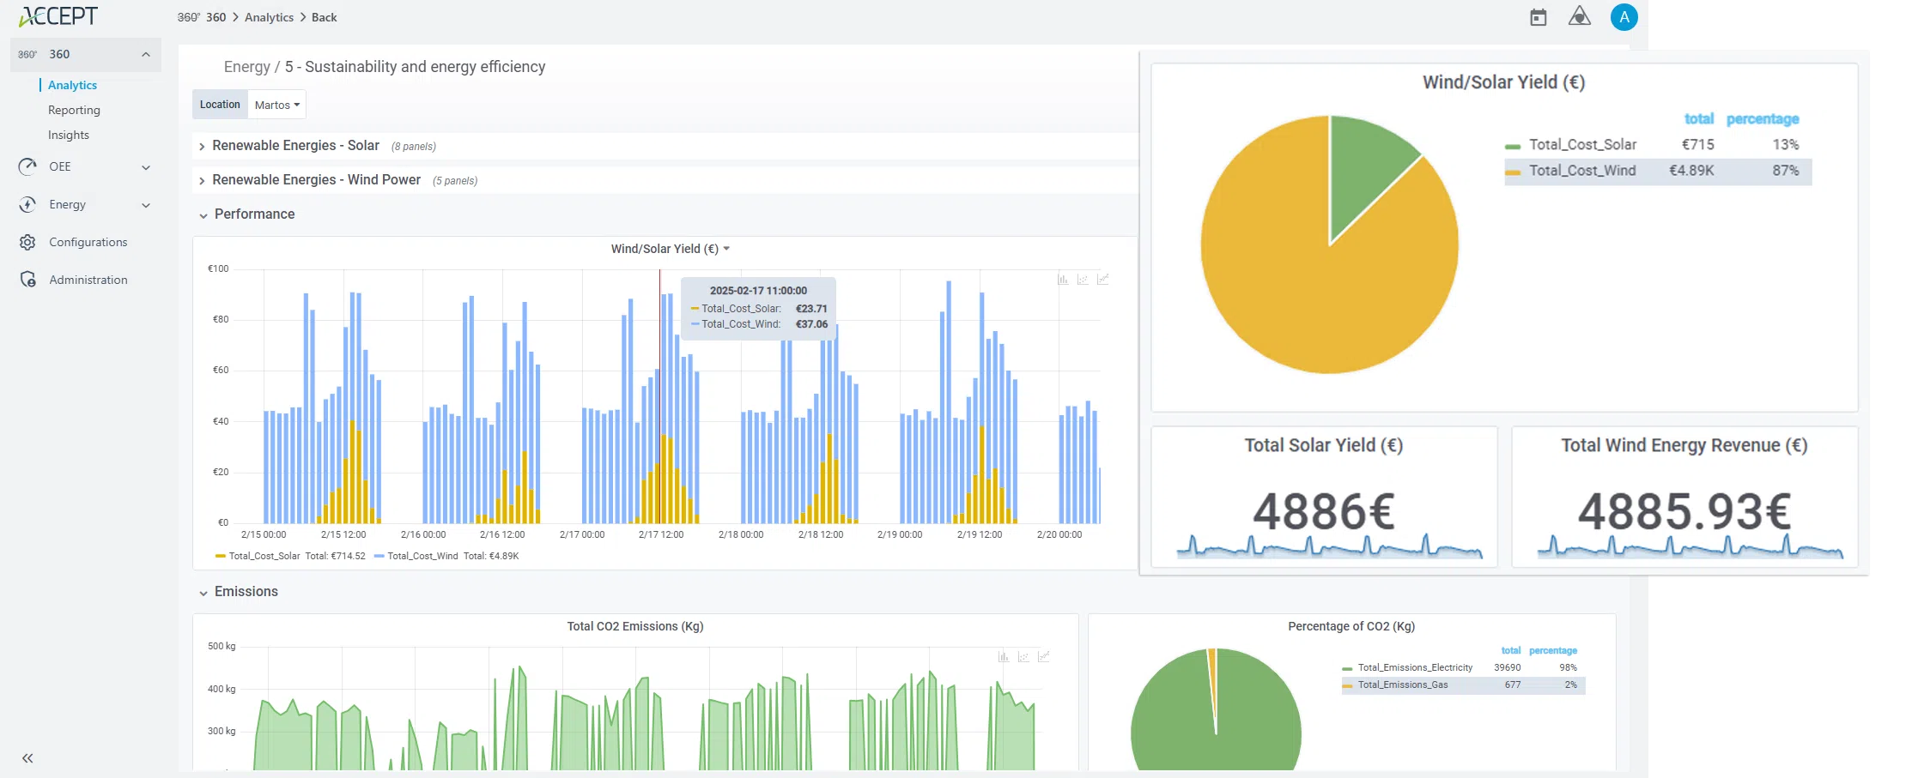Collapse the sidebar with double-chevron icon

pos(27,758)
